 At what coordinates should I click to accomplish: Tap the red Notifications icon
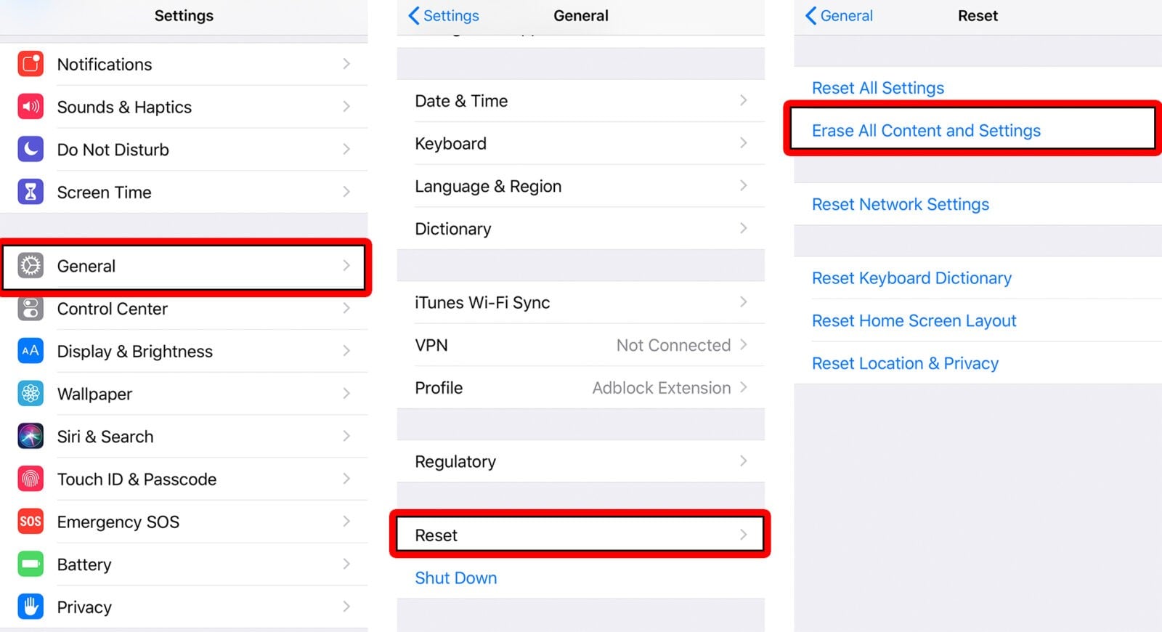[x=31, y=64]
